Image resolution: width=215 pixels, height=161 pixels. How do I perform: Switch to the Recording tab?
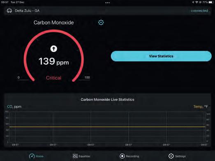coord(132,156)
